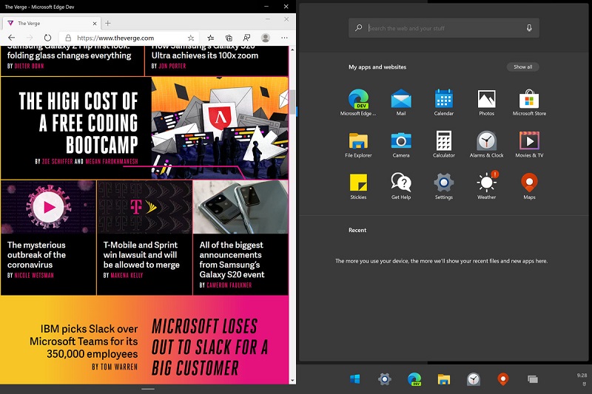Open Microsoft Edge Dev from the apps grid
Viewport: 592px width, 394px height.
[x=358, y=102]
